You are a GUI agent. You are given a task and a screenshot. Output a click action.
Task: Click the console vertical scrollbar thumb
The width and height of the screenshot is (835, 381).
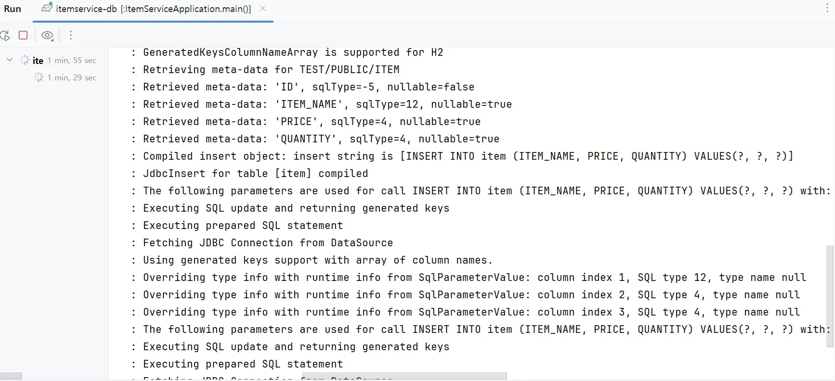pyautogui.click(x=830, y=296)
